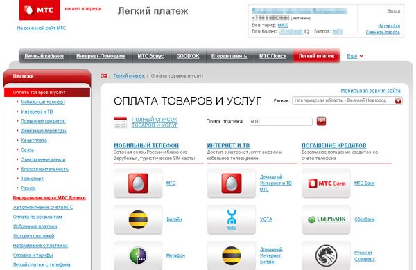Select the Sberbank logo tile
Viewport: 416px width, 270px height.
click(326, 219)
